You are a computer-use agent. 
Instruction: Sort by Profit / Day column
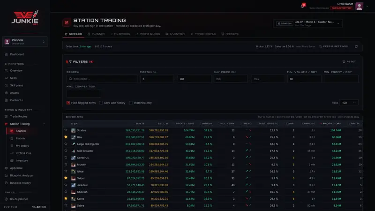coord(331,123)
